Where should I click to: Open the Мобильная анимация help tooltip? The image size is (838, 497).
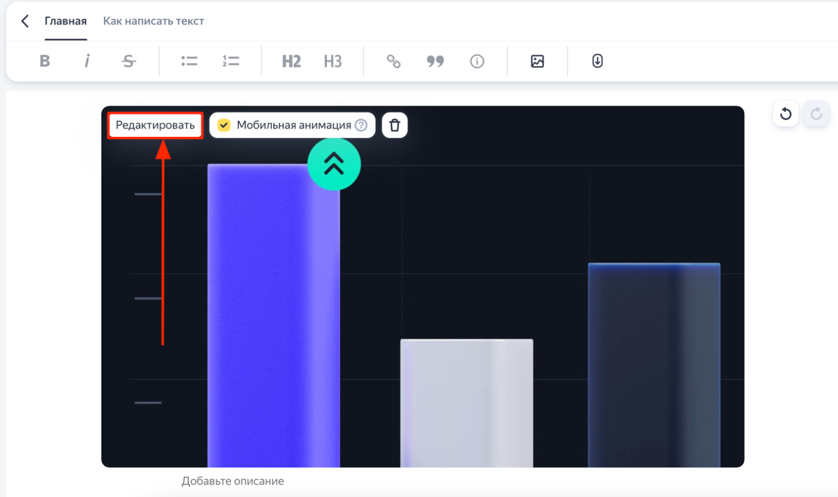click(361, 125)
